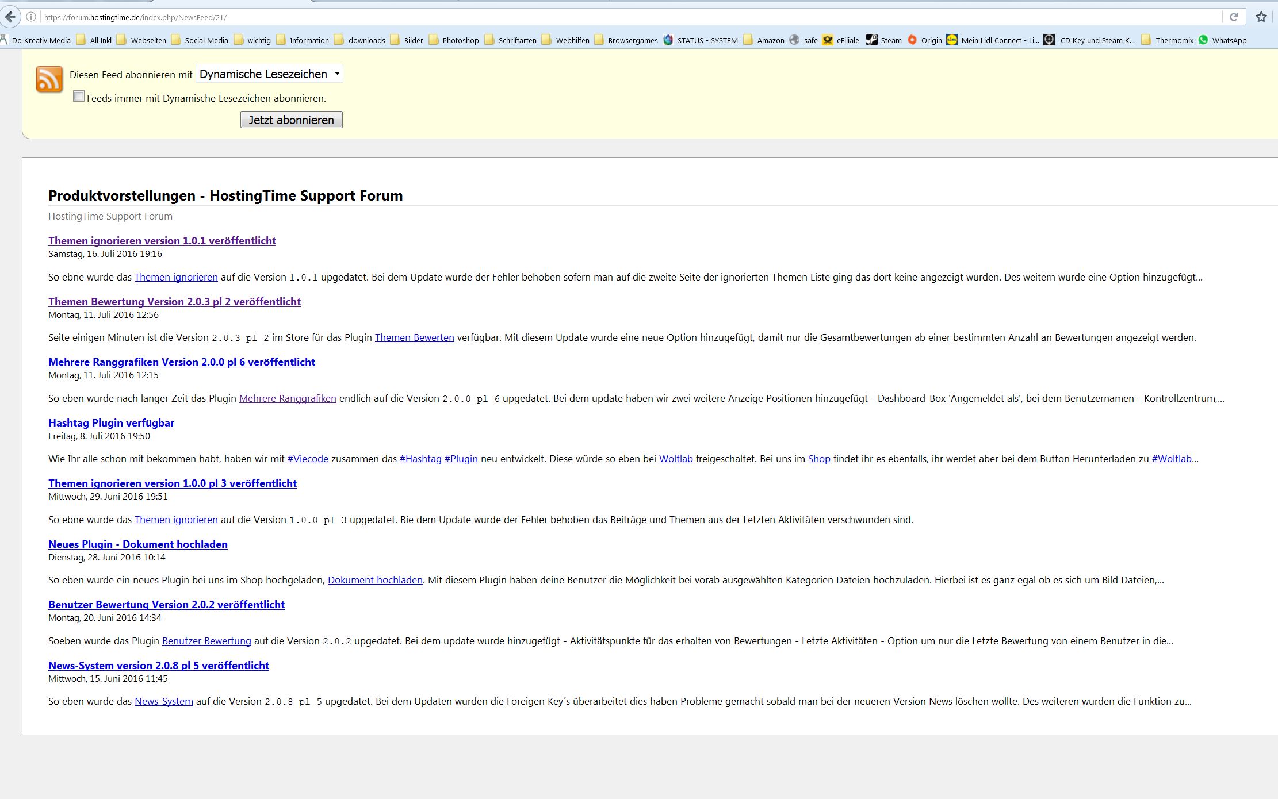
Task: Click the URL address bar field
Action: [575, 17]
